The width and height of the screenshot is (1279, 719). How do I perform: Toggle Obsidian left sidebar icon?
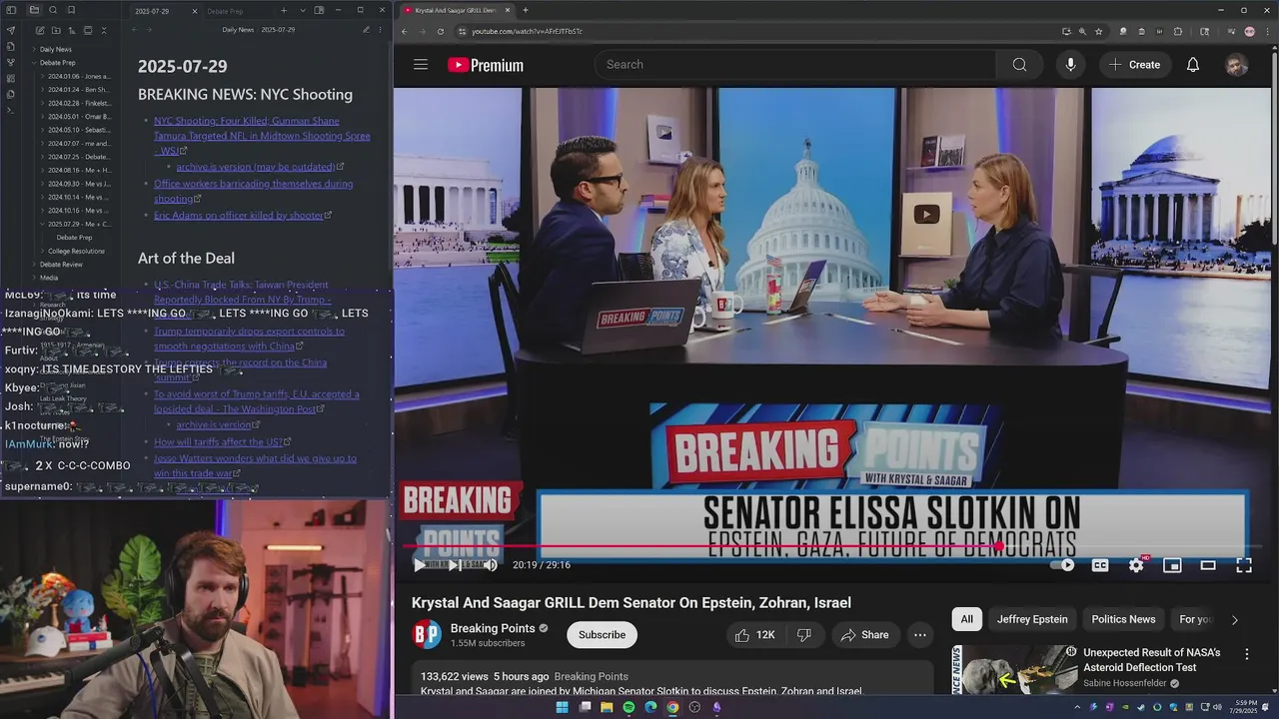pos(11,10)
